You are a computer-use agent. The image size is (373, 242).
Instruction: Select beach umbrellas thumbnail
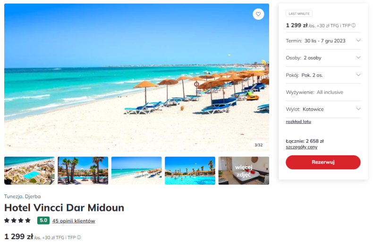(x=136, y=170)
